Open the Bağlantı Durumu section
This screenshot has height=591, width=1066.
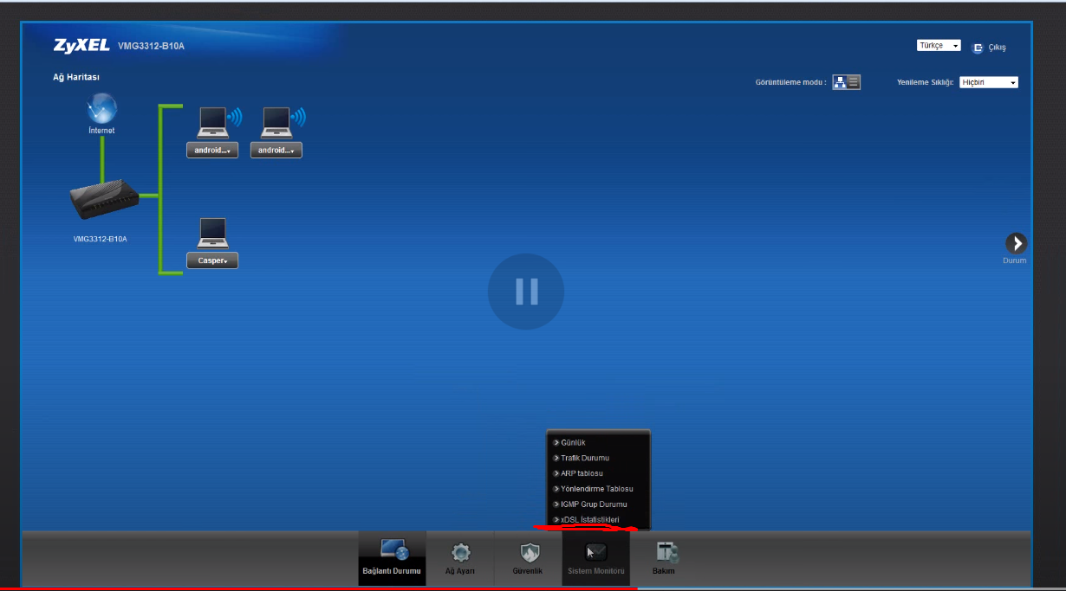tap(393, 558)
